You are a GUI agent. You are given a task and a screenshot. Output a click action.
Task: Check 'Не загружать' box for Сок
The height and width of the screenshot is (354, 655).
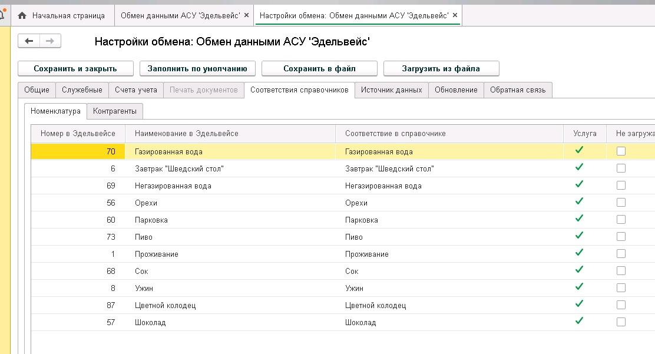click(621, 271)
